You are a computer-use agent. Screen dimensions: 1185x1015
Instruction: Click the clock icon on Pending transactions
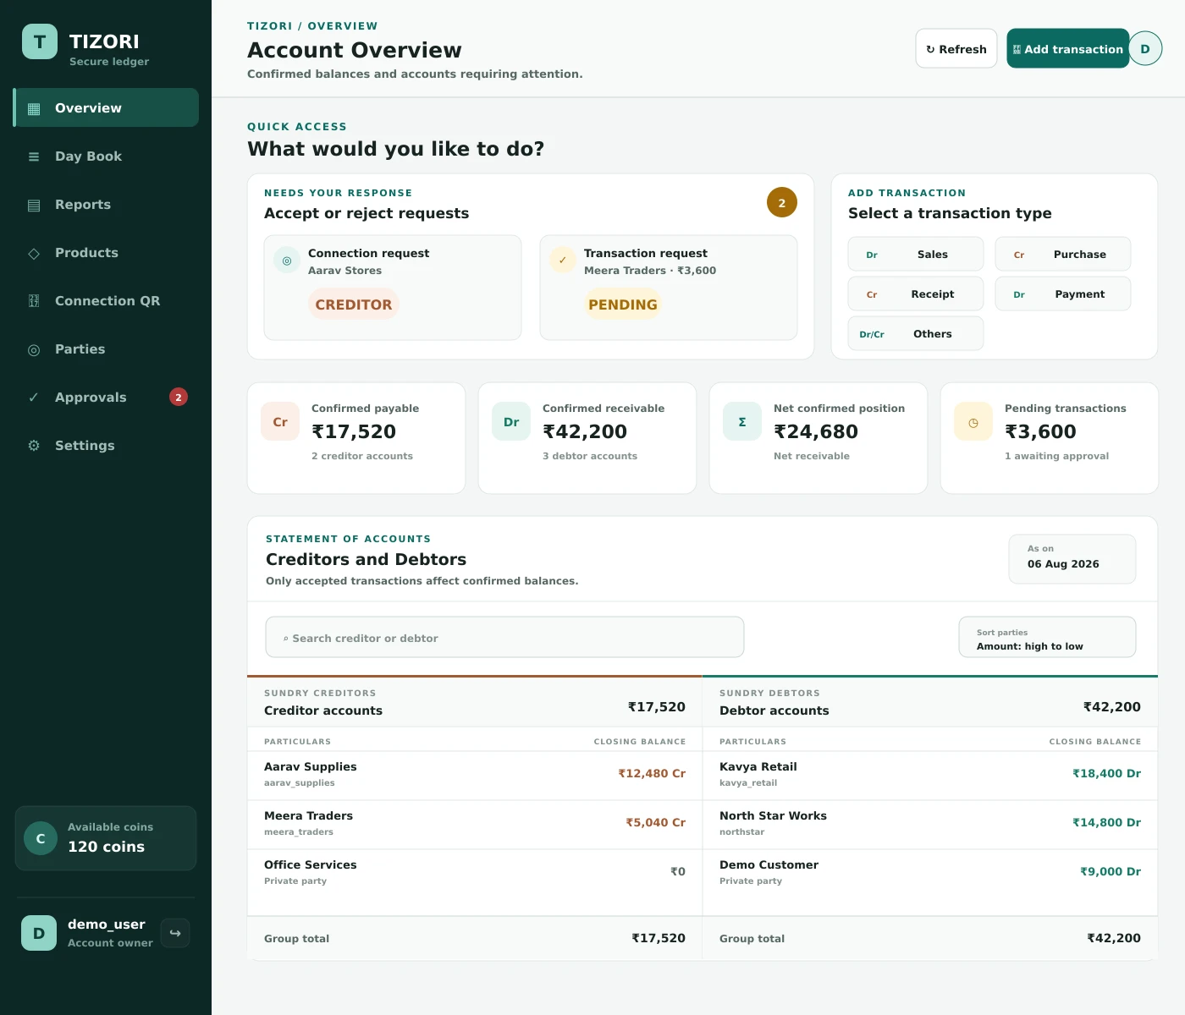973,421
